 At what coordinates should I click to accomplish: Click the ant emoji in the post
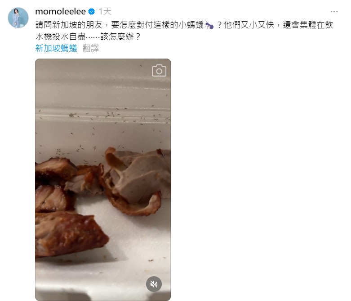(x=209, y=25)
